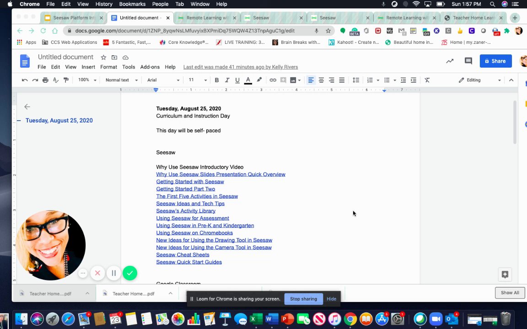Close the document outline back arrow
Image resolution: width=527 pixels, height=329 pixels.
pos(27,107)
